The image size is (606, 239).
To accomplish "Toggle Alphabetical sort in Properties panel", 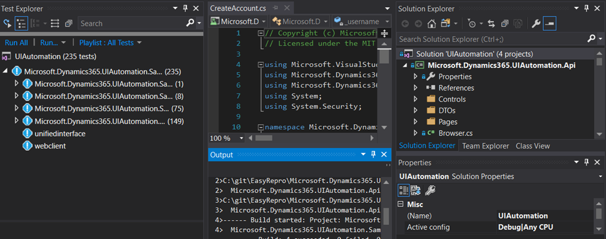I will [x=415, y=189].
